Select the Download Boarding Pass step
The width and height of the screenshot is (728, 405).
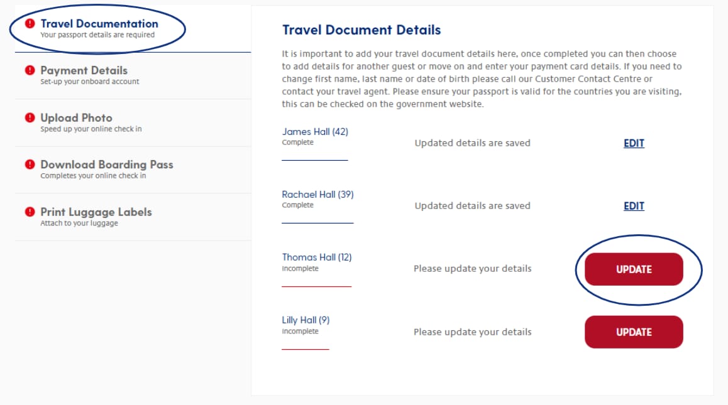(133, 170)
